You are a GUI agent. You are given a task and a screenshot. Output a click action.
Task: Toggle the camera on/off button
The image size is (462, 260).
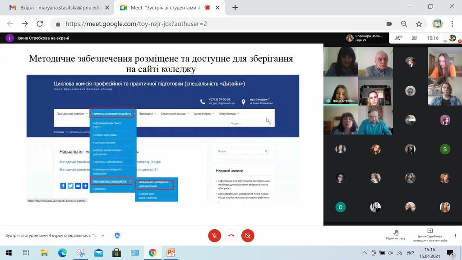(248, 236)
